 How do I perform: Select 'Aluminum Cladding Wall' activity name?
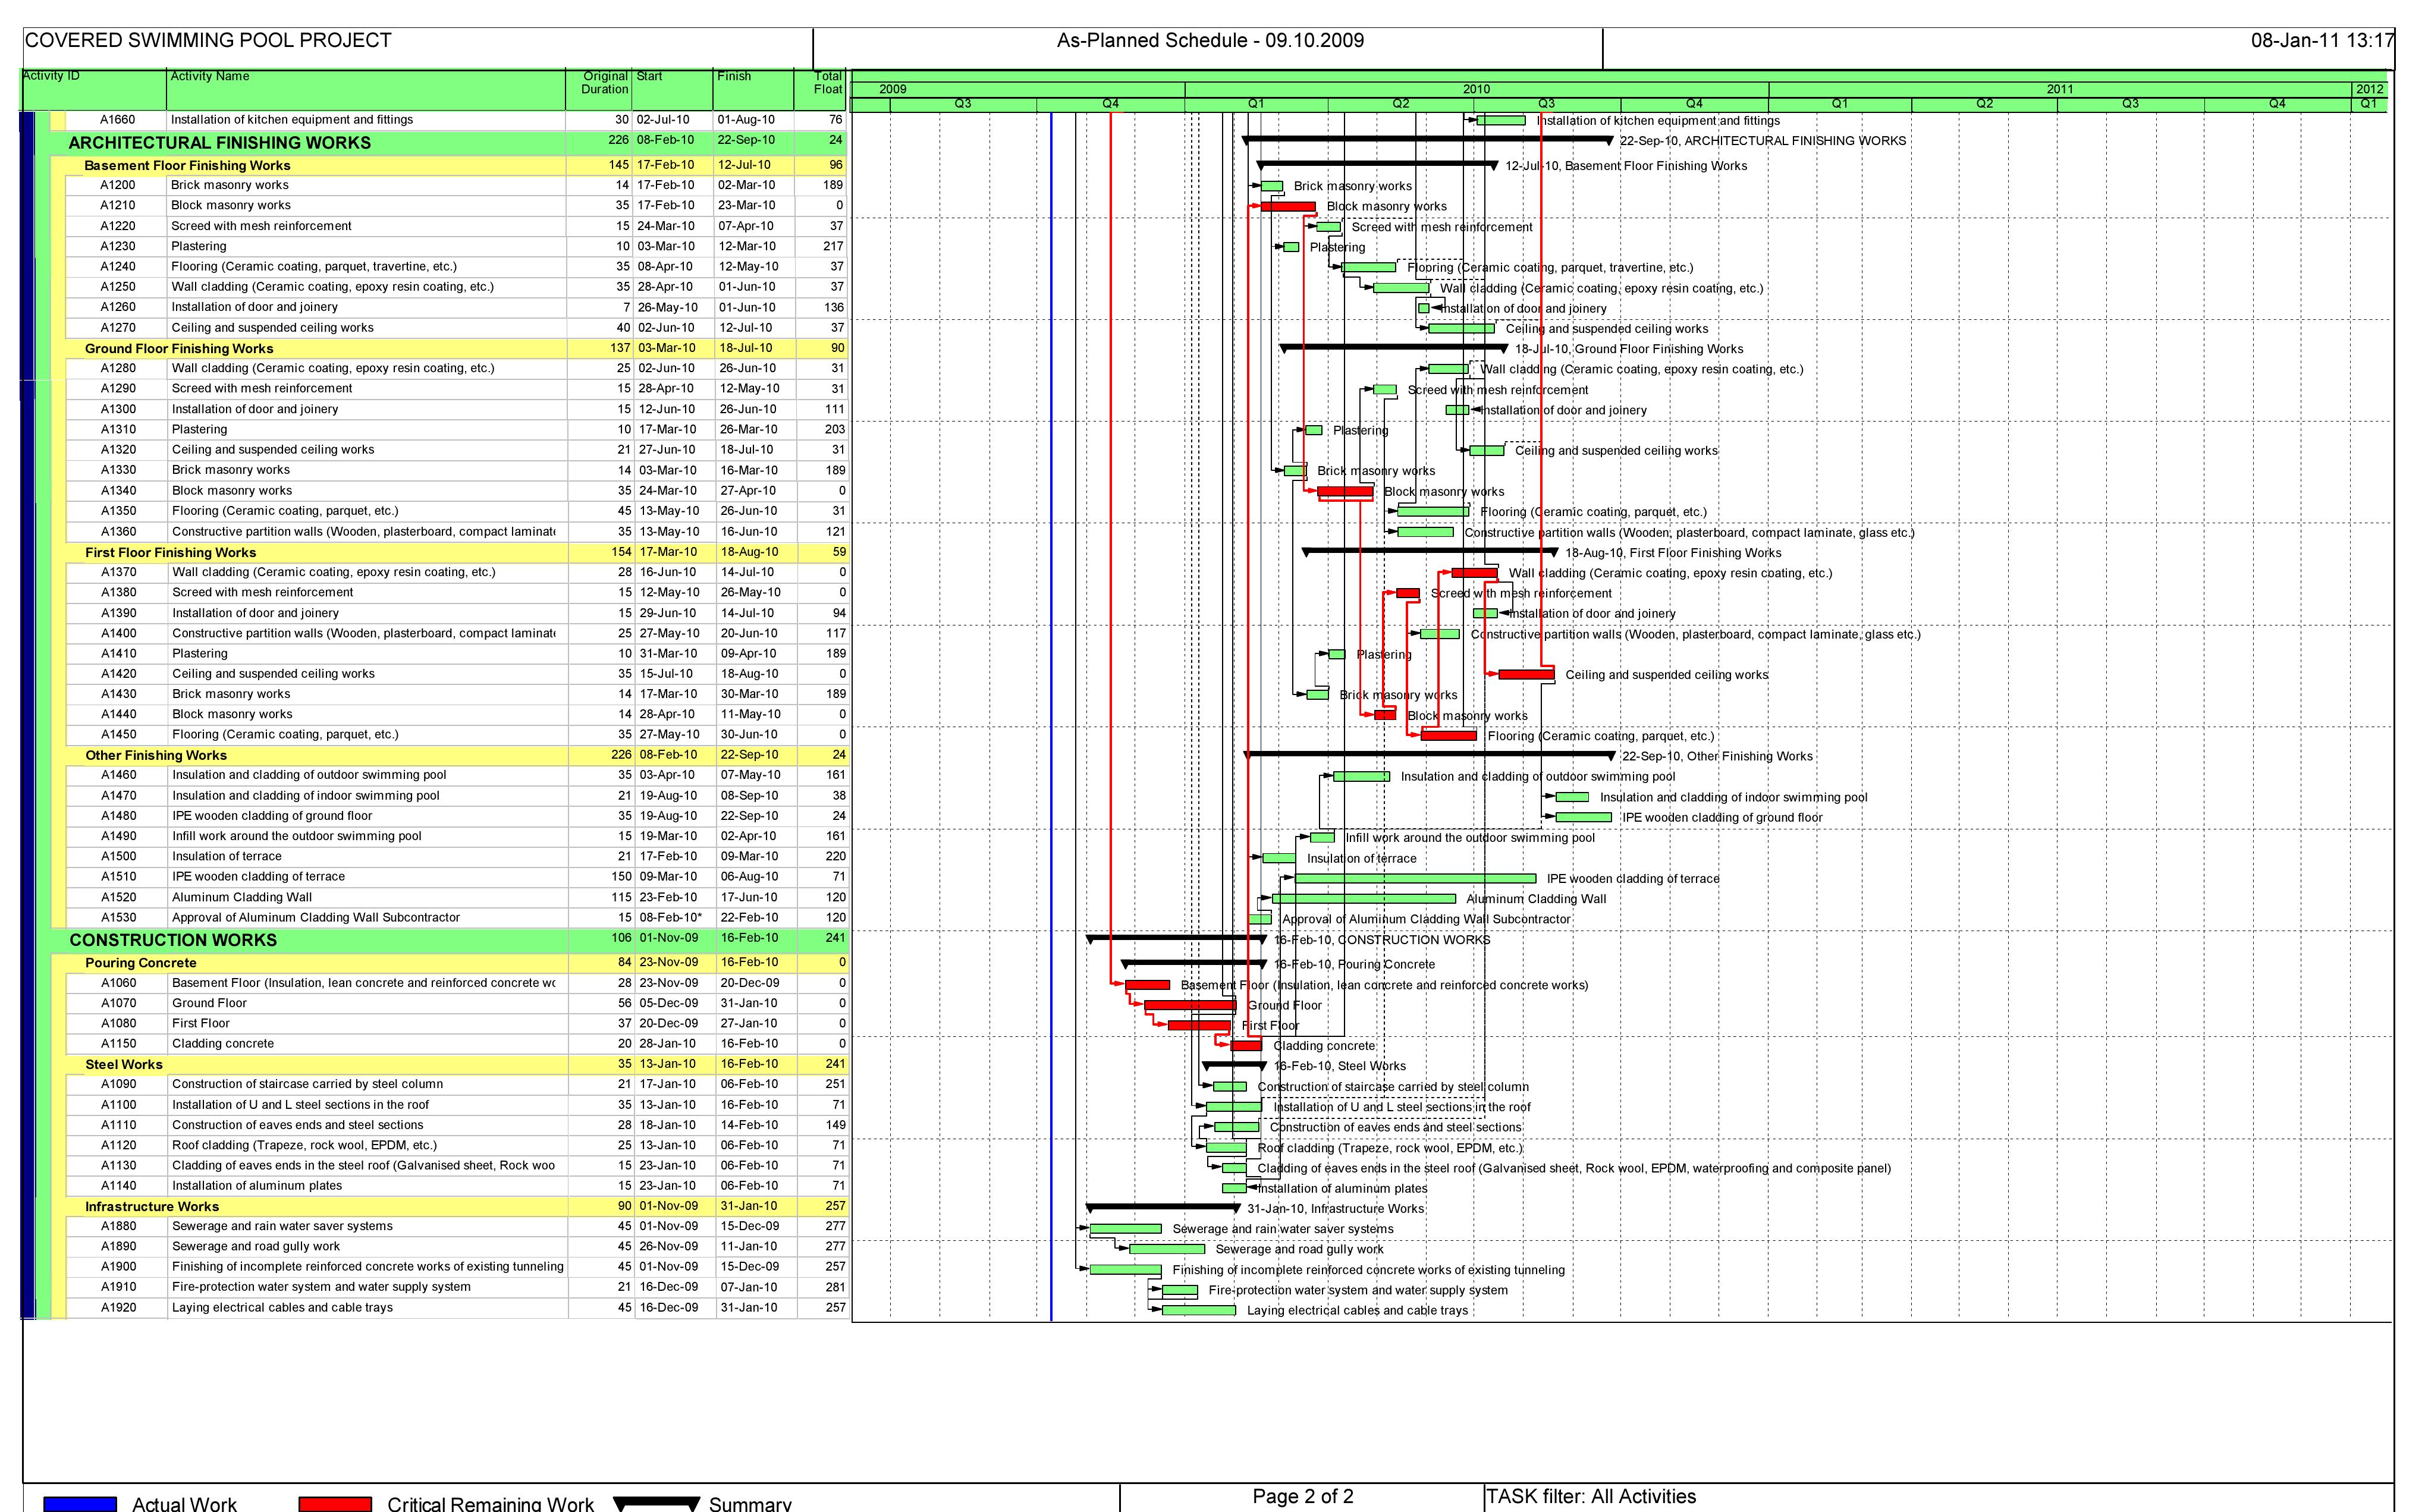(242, 897)
